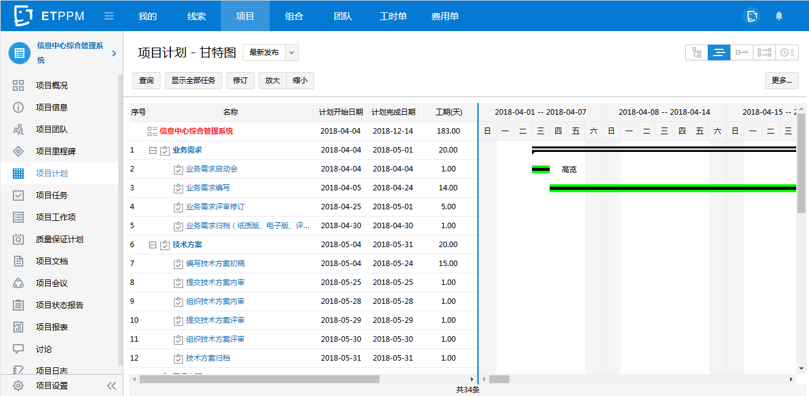Click the project list icon beside 信息中心综合管理系统

click(x=20, y=53)
